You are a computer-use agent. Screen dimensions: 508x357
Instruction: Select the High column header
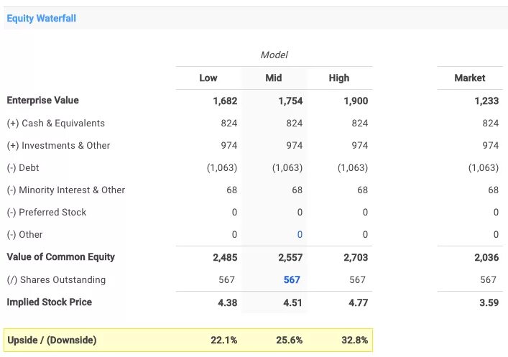[x=339, y=78]
